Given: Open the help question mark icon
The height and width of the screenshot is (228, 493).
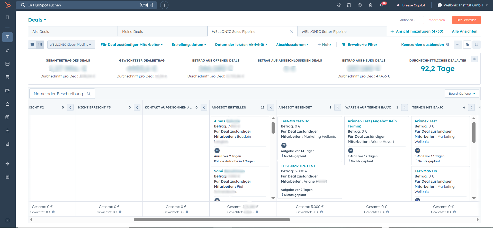Looking at the screenshot, I should (x=360, y=5).
